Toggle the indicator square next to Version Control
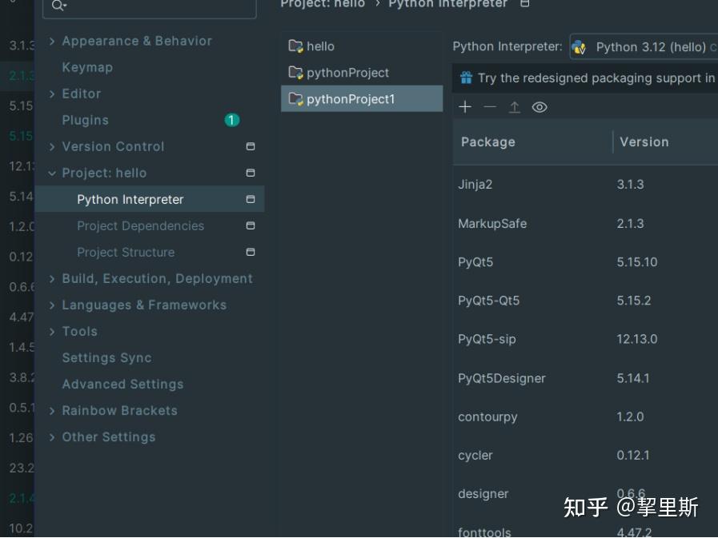 coord(250,146)
